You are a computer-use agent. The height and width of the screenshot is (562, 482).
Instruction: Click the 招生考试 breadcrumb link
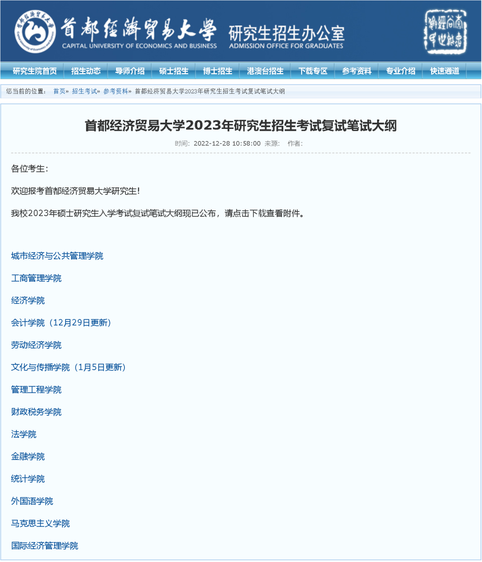(x=84, y=91)
